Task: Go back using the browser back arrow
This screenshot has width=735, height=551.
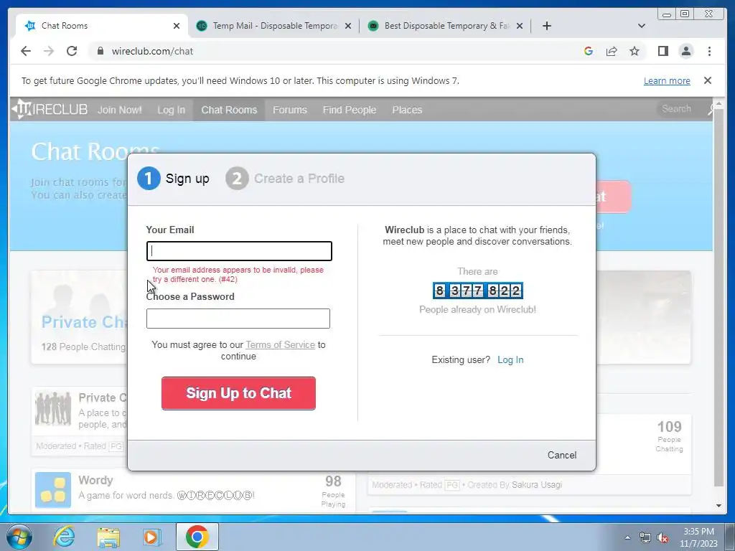Action: (x=26, y=51)
